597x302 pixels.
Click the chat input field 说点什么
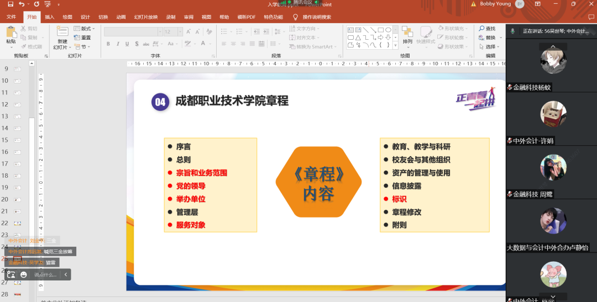45,274
